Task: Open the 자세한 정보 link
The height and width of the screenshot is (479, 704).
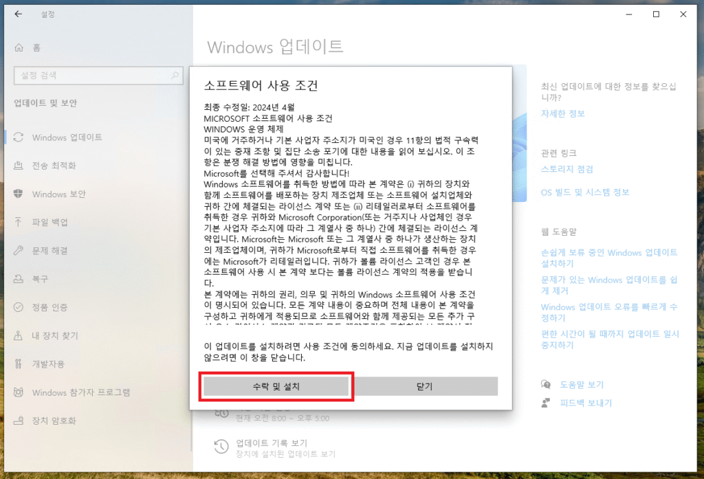Action: tap(562, 113)
